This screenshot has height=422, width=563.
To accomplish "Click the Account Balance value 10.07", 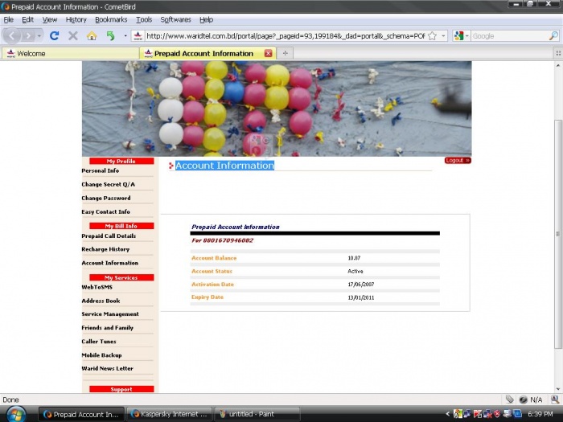I will tap(354, 258).
